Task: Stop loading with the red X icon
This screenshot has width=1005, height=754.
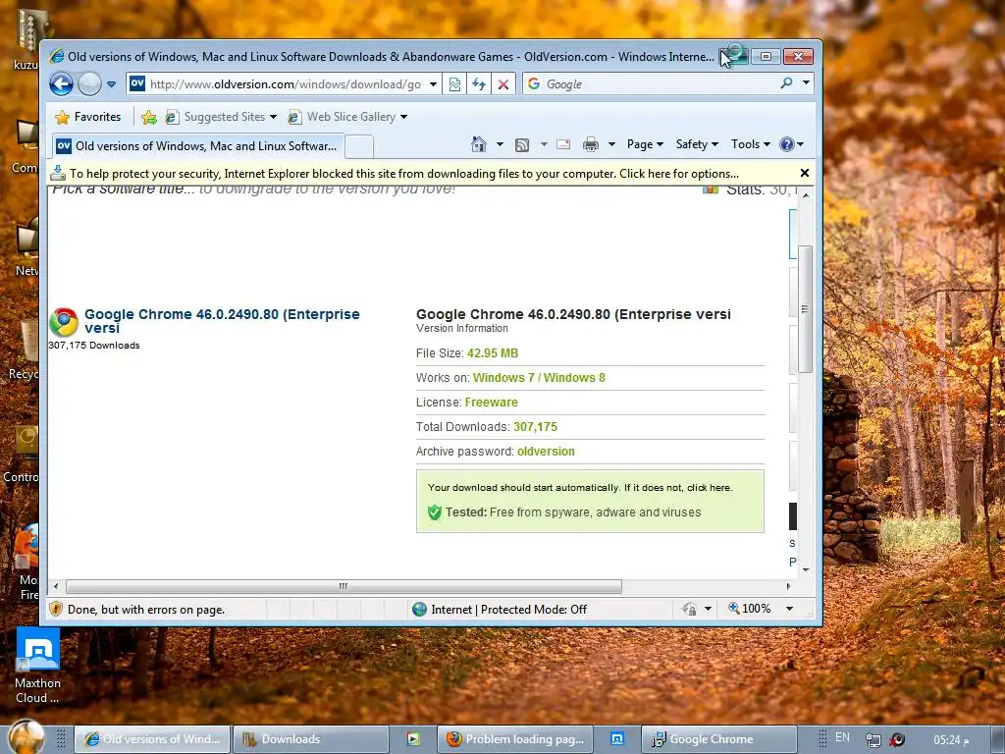Action: coord(503,84)
